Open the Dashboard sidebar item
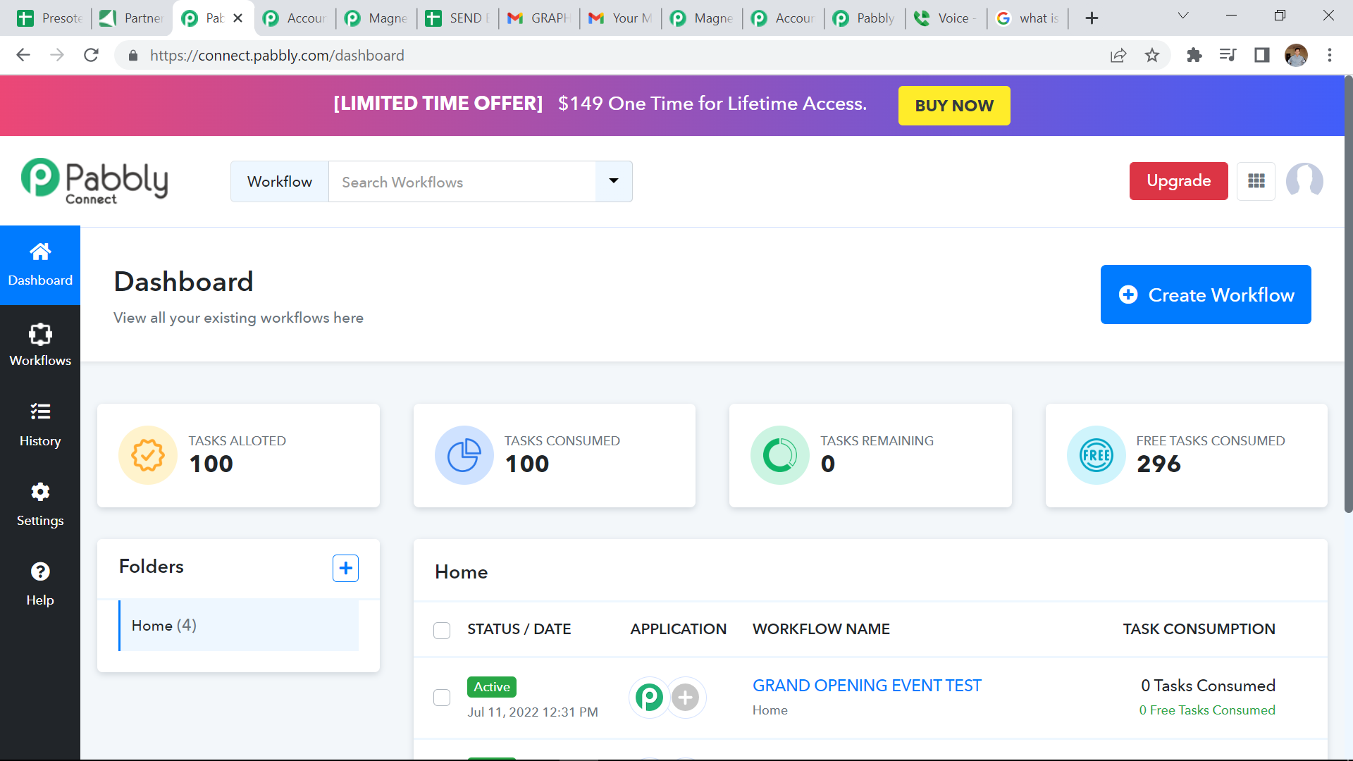The image size is (1353, 761). (x=40, y=265)
